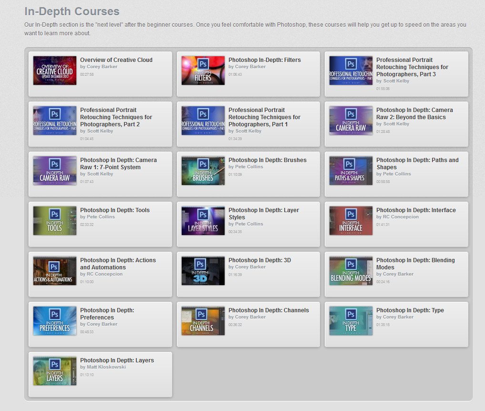Click Photoshop In Depth: Camera Raw 2 title
485x411 pixels.
pyautogui.click(x=414, y=113)
